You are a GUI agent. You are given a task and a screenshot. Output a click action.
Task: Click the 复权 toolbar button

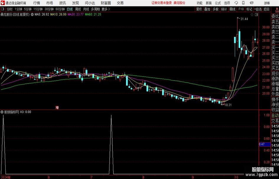(199, 9)
